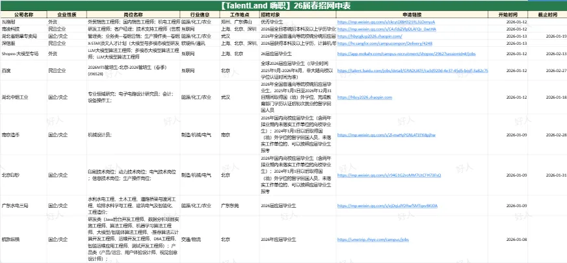The height and width of the screenshot is (263, 567).
Task: Select the 专业领域研究 position cell for 湖北中烟工业
Action: click(x=133, y=97)
